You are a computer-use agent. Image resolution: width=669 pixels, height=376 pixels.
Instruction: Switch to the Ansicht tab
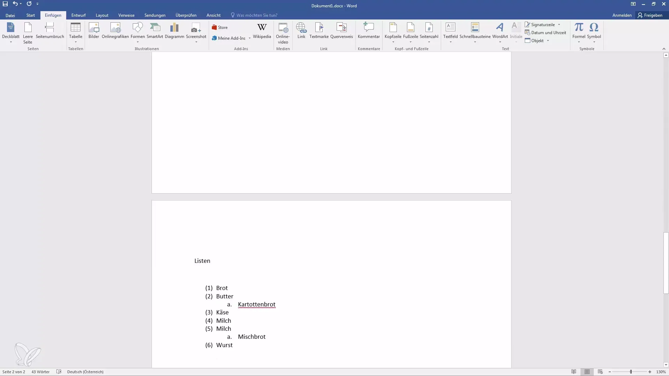[214, 15]
